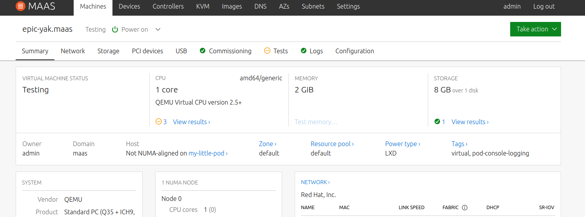Viewport: 585px width, 217px height.
Task: Open the my-little-pod host link
Action: (208, 153)
